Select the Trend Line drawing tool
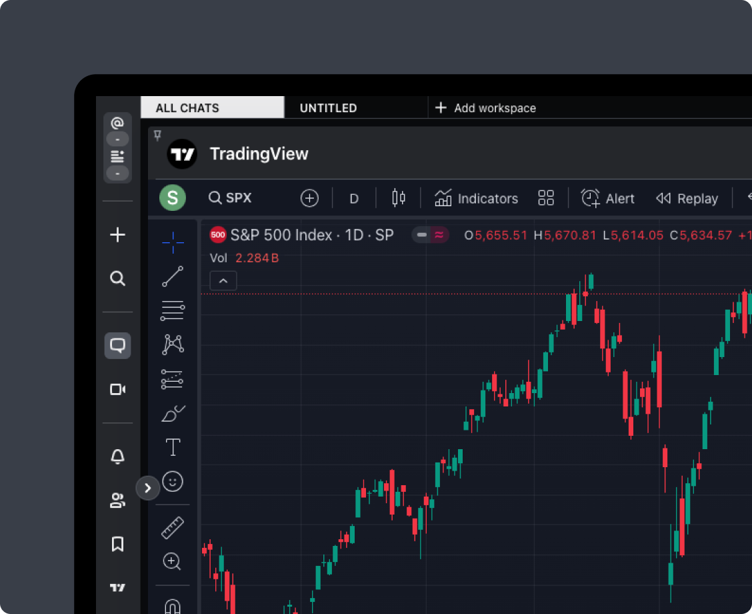This screenshot has height=614, width=752. point(172,276)
